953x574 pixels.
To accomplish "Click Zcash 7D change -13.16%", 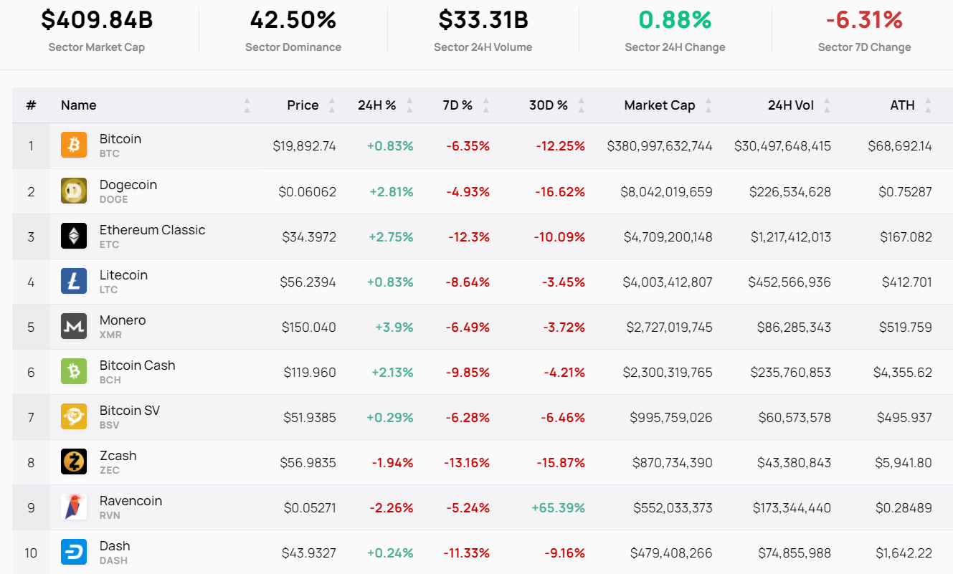I will click(465, 462).
